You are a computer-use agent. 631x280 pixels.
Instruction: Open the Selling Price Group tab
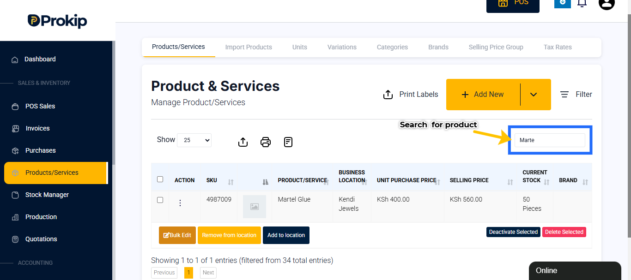[x=496, y=47]
